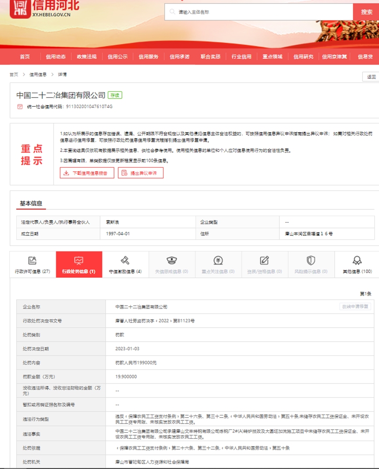Click the download icon in 下载信用信息报告
The image size is (379, 469).
click(66, 173)
